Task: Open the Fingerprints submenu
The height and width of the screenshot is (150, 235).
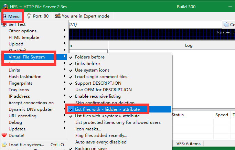Action: pos(34,83)
